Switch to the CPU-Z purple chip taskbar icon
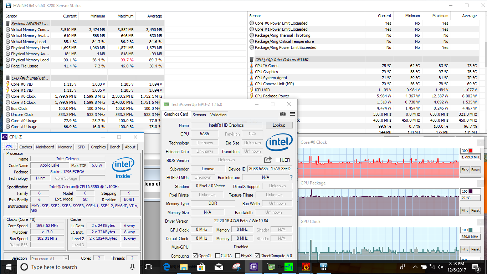Screen dimensions: 487x274 [254, 267]
